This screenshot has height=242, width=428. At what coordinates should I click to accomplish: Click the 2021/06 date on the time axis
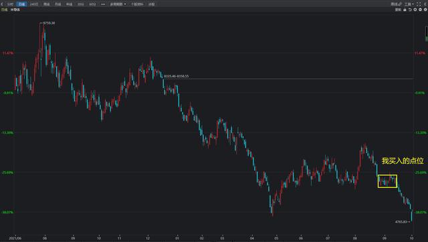15,238
